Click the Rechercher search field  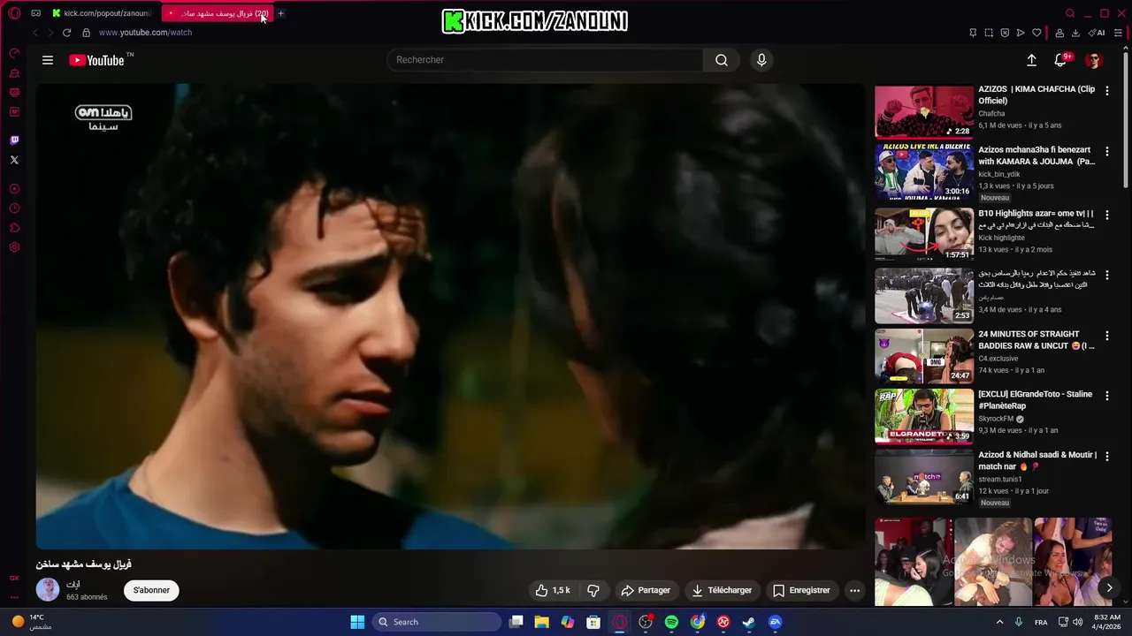(x=545, y=60)
